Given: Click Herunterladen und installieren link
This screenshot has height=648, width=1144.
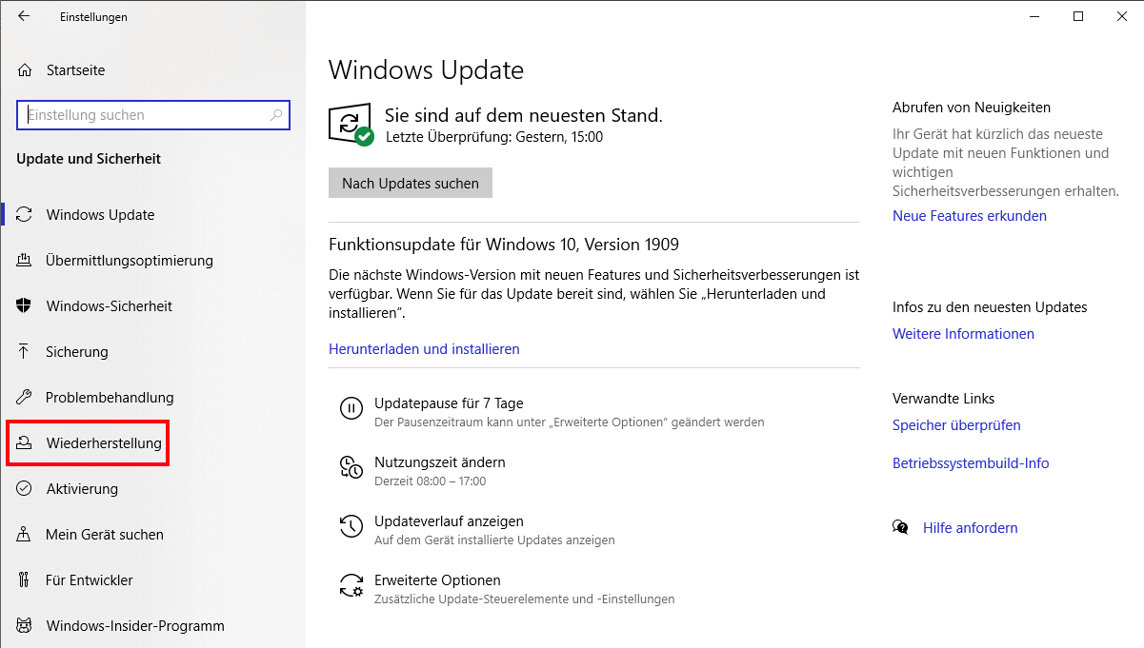Looking at the screenshot, I should (424, 349).
